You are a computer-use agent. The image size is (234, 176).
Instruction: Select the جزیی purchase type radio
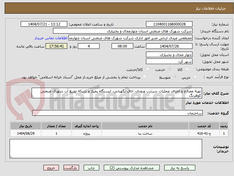pyautogui.click(x=195, y=77)
